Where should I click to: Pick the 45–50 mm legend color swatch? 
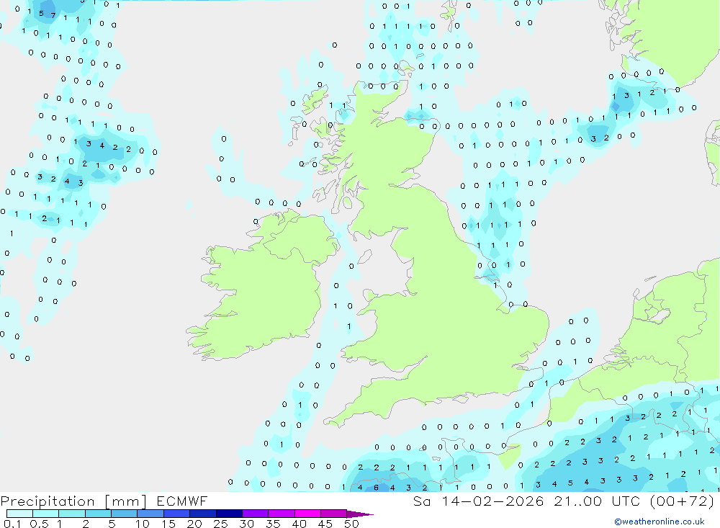(x=333, y=514)
